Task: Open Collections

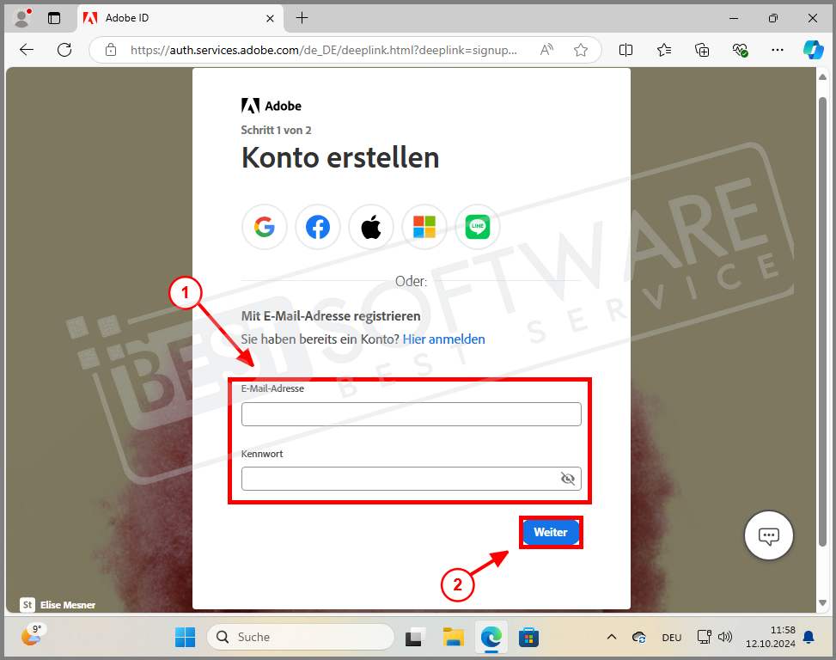Action: (702, 50)
